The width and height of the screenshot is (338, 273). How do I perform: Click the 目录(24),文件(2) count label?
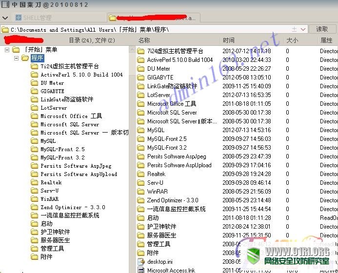(x=92, y=40)
